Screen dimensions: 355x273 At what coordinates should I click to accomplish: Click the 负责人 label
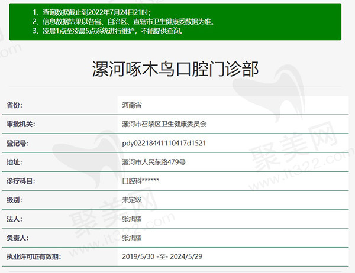pos(17,238)
